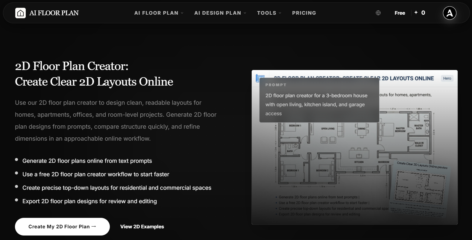
Task: Click the intro paragraph 'Use our 2D floor plan creator'
Action: pyautogui.click(x=116, y=121)
